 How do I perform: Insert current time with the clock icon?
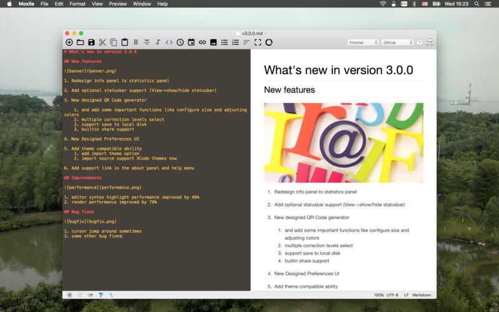click(x=180, y=42)
